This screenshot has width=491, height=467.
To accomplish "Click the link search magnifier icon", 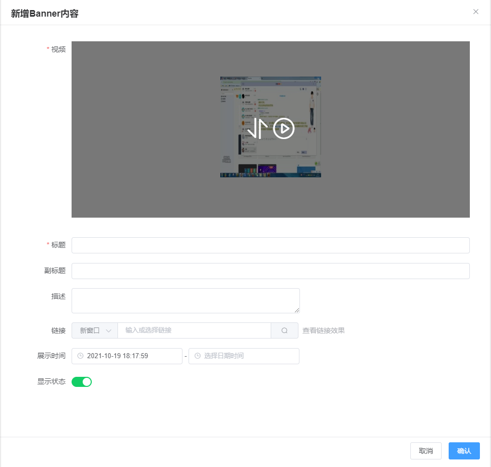I will pos(284,330).
